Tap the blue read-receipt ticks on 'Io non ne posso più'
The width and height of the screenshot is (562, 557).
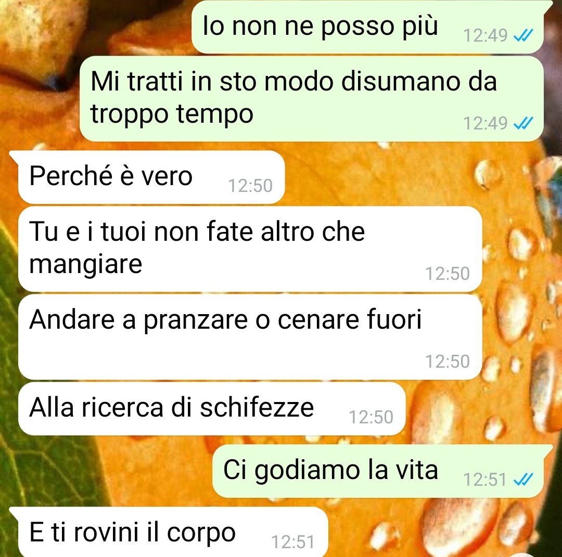[x=523, y=35]
